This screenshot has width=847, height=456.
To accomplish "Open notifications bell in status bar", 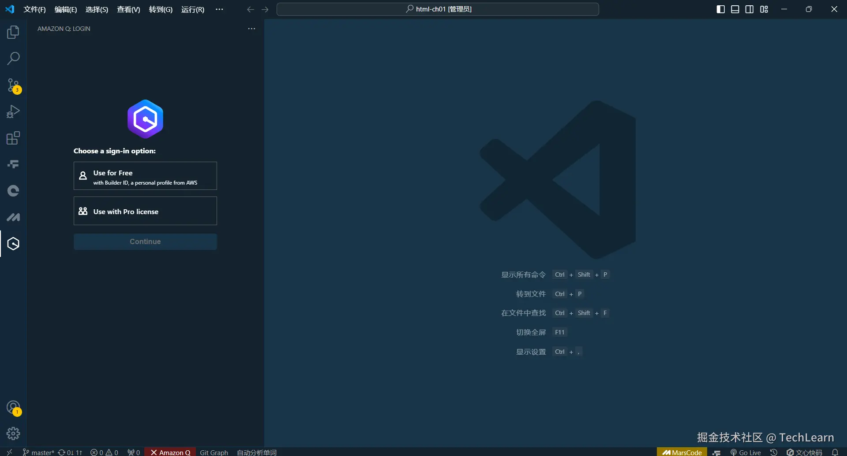I will [835, 452].
